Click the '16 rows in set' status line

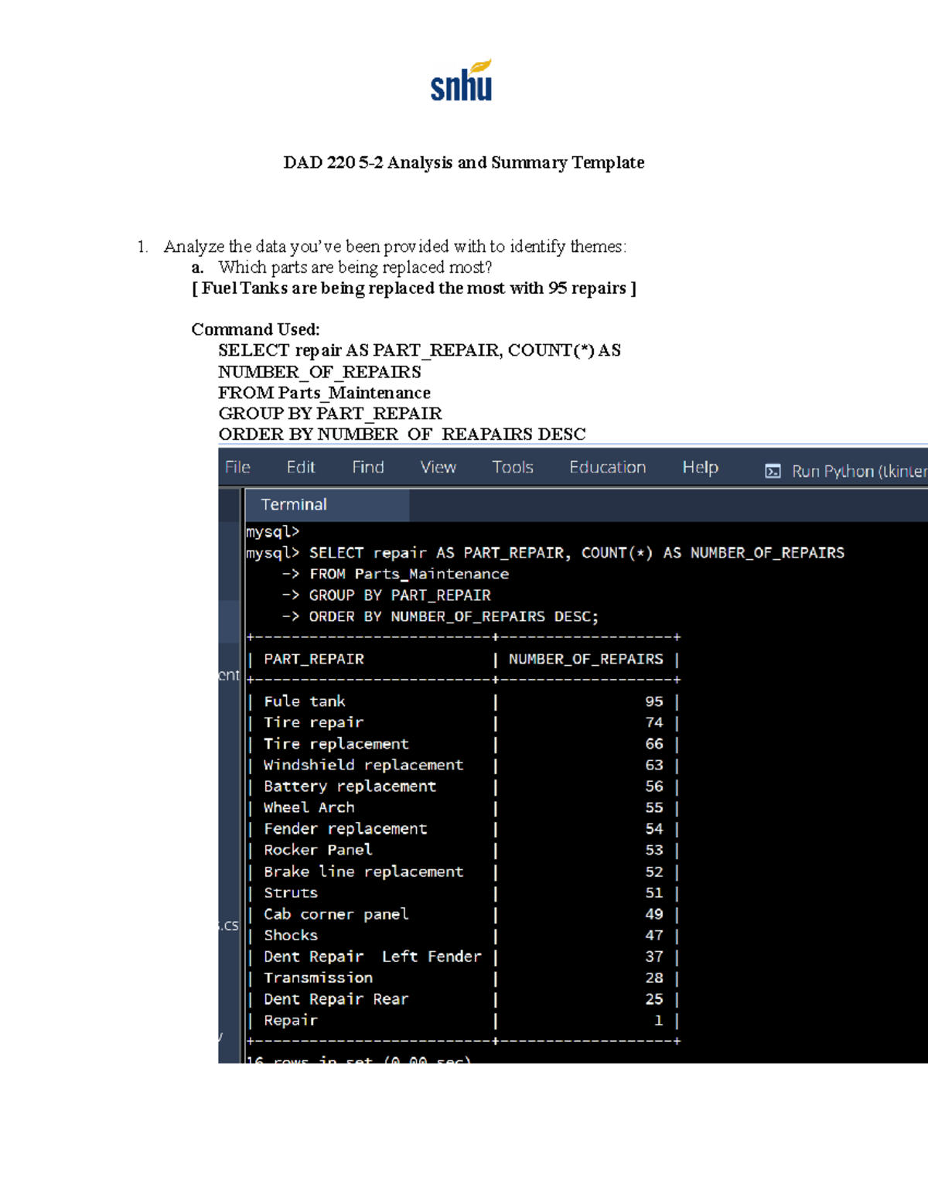click(x=359, y=1060)
